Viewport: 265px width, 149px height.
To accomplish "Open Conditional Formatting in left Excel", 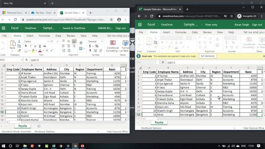I will (x=113, y=46).
